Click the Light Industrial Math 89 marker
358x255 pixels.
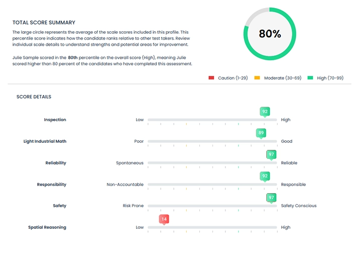click(261, 133)
